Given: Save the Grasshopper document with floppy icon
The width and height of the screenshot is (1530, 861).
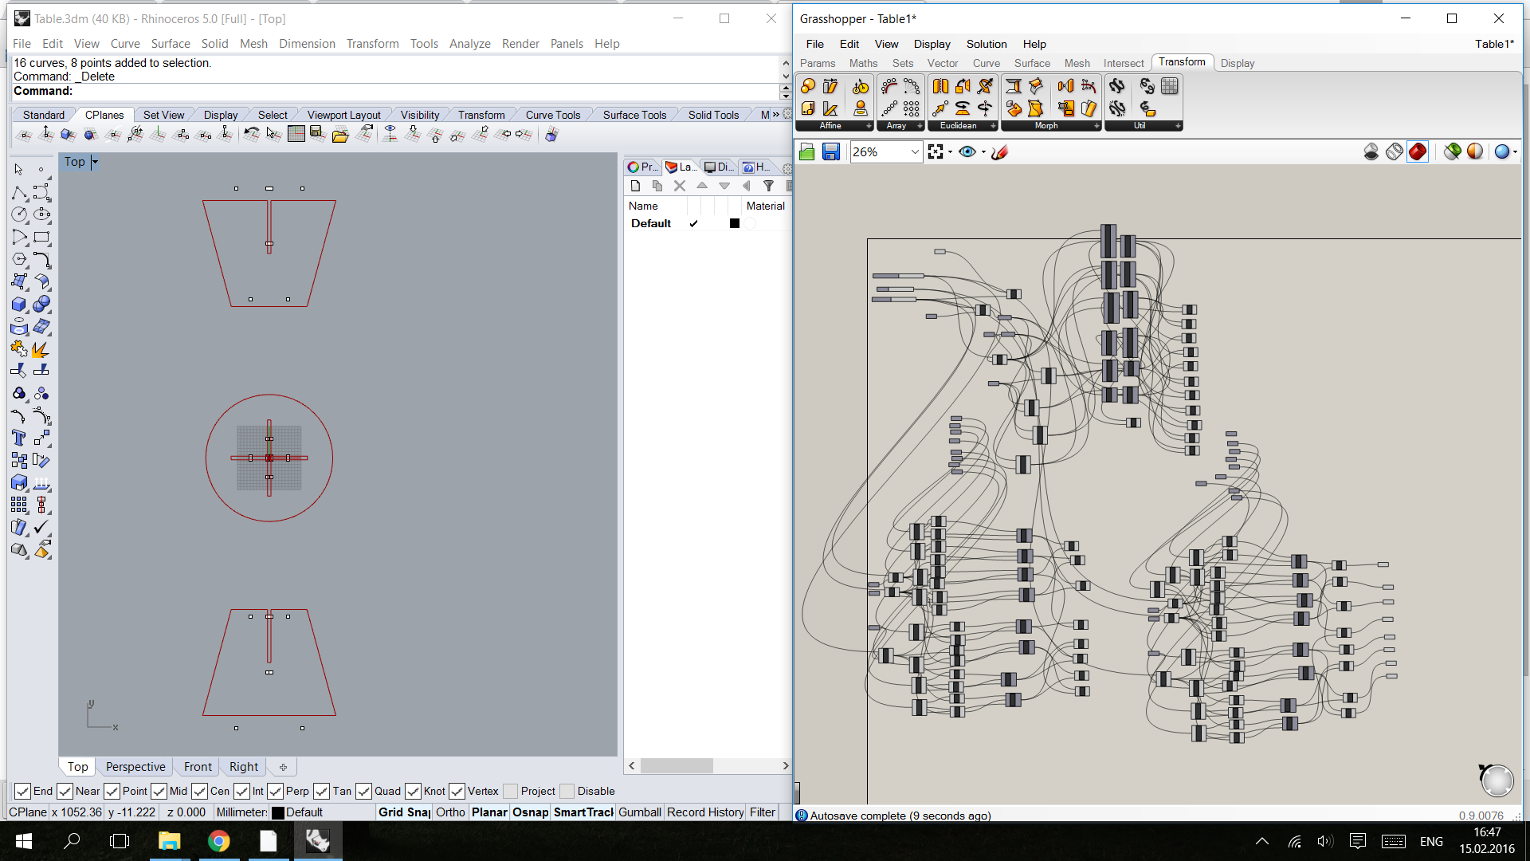Looking at the screenshot, I should (831, 151).
